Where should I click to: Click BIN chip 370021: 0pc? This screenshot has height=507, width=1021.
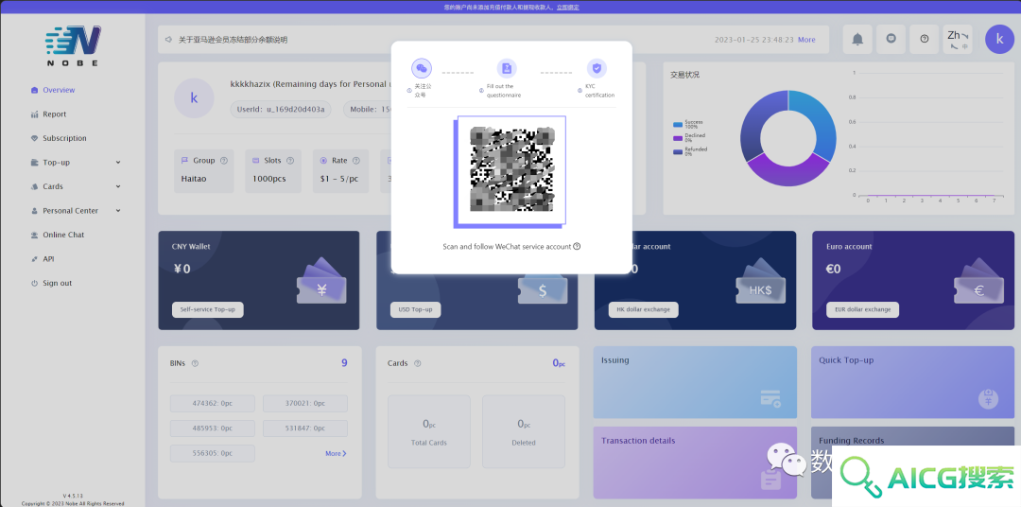pyautogui.click(x=304, y=403)
